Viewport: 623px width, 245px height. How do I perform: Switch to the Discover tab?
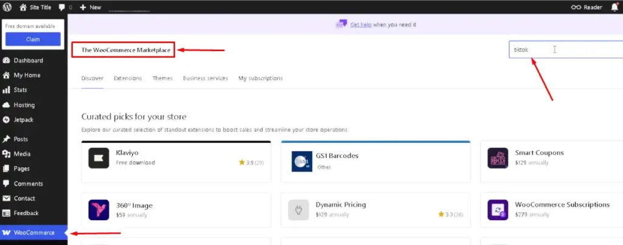(x=92, y=78)
